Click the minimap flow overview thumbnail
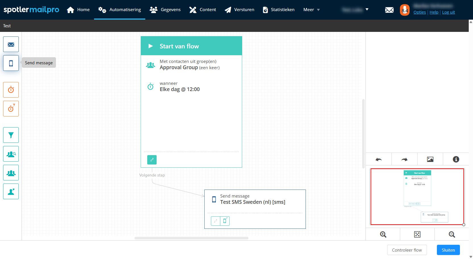Viewport: 473px width, 259px height. click(x=417, y=196)
